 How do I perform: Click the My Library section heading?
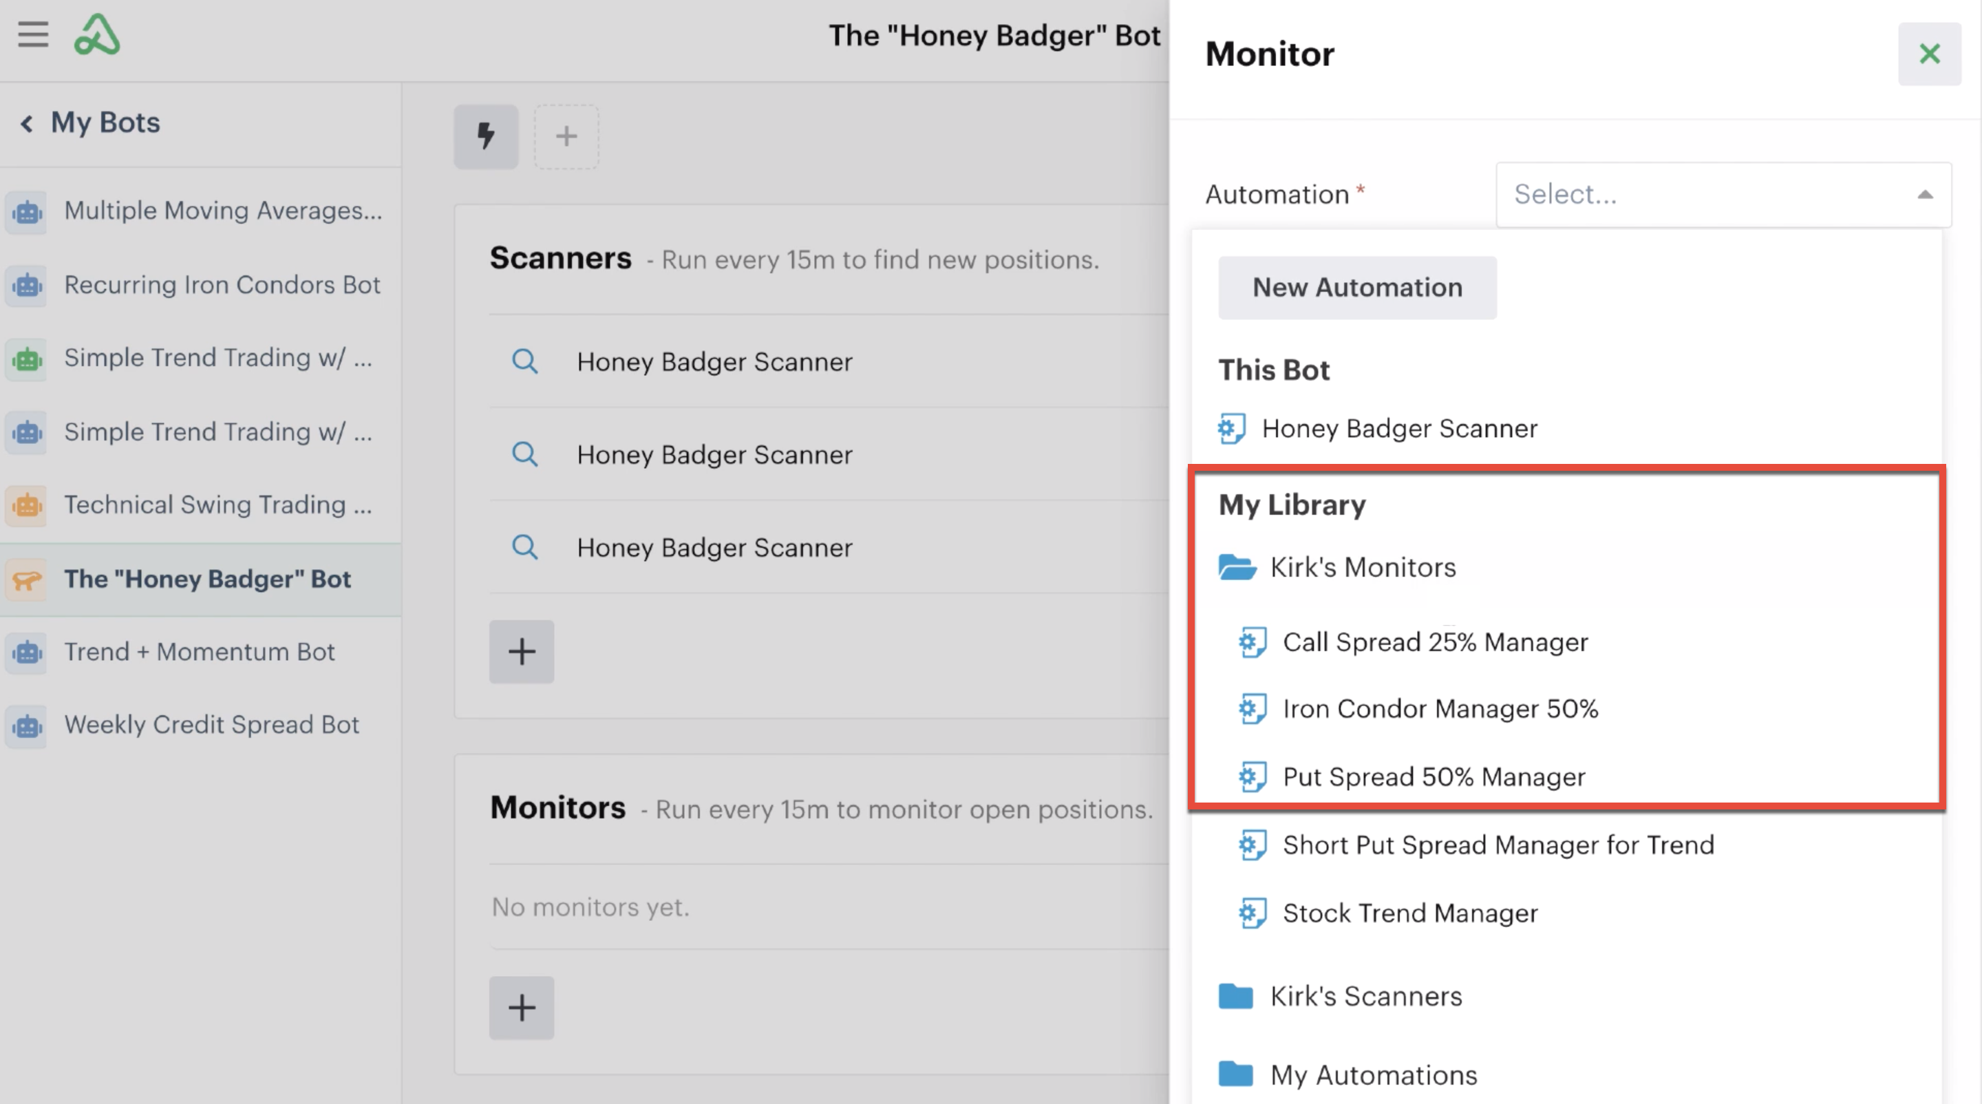pyautogui.click(x=1292, y=505)
